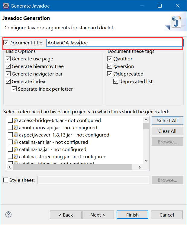The image size is (187, 225).
Task: Enable the Style sheet checkbox
Action: click(x=6, y=180)
